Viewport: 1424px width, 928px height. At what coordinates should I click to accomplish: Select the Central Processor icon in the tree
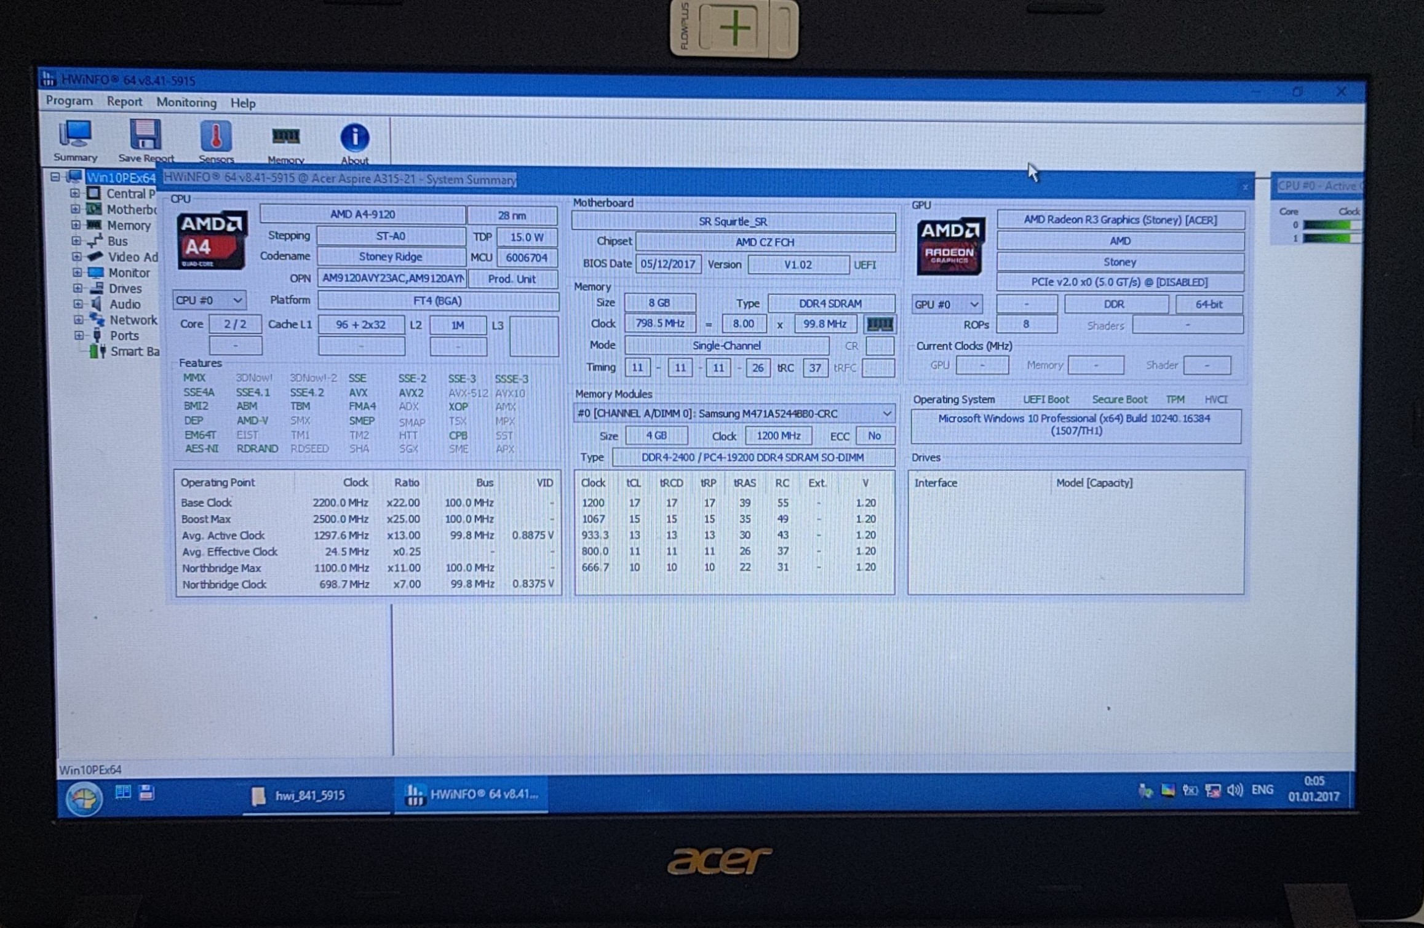click(x=94, y=193)
